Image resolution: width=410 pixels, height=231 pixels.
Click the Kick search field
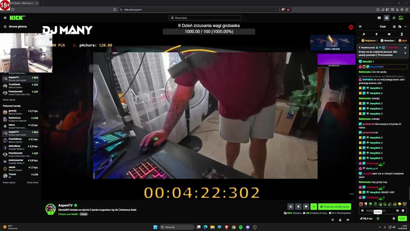click(x=205, y=18)
